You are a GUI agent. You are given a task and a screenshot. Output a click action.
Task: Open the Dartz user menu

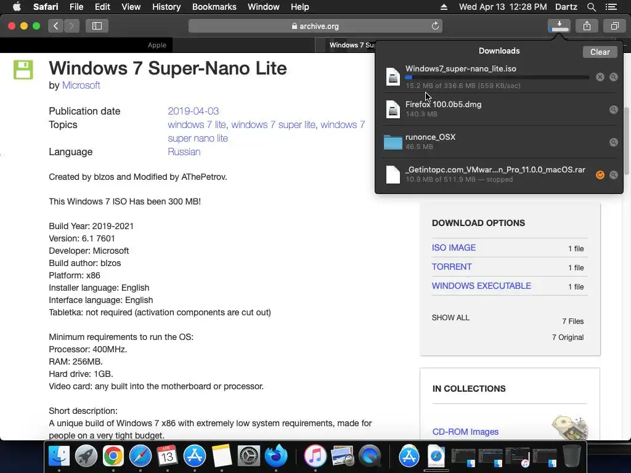(x=566, y=7)
